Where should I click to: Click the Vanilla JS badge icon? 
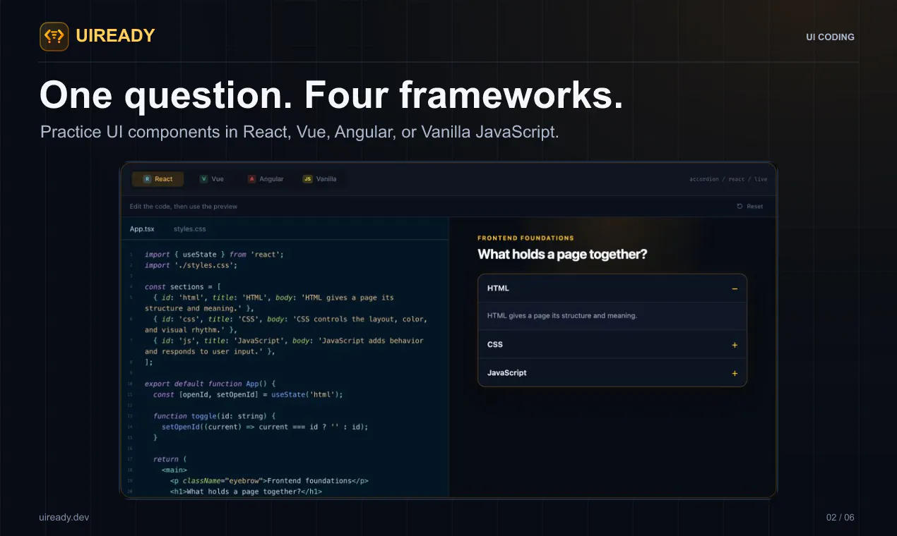pos(307,179)
